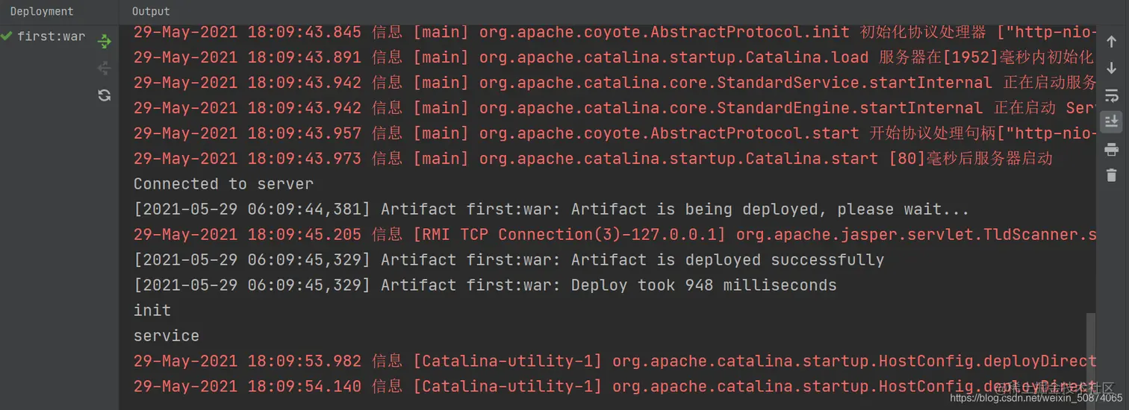Click the StandardService.startInternal log line
The image size is (1129, 410).
(615, 82)
